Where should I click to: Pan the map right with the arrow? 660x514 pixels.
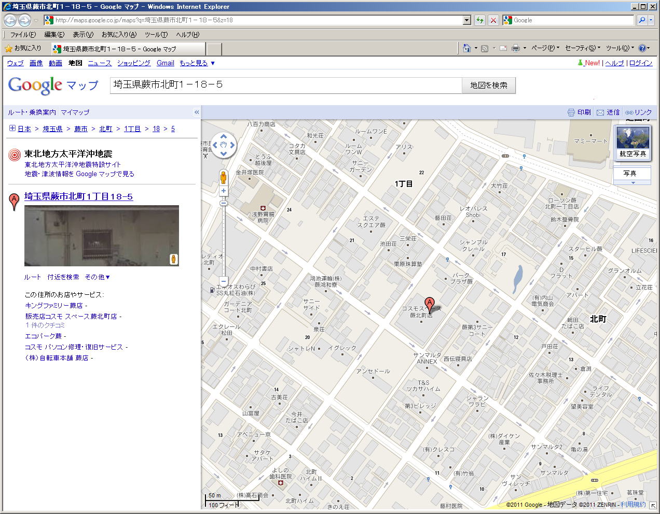[x=232, y=145]
